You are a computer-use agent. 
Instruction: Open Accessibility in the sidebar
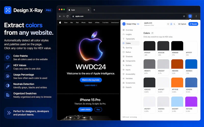tap(131, 74)
